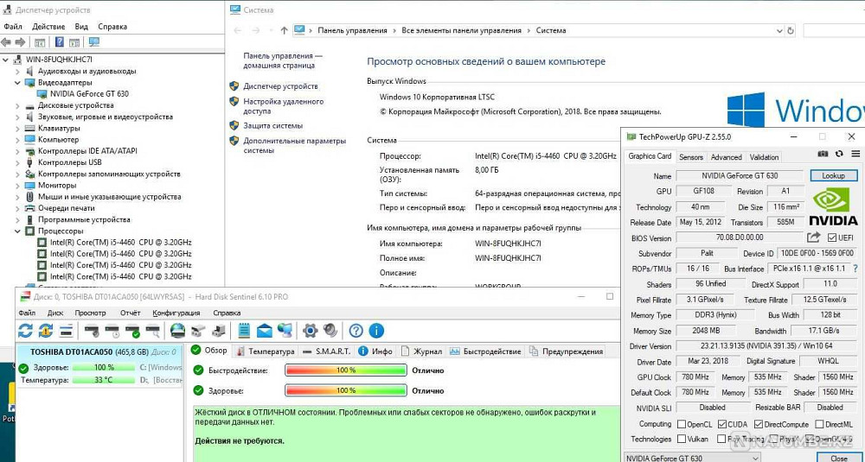Expand the Мониторы node in Device Manager

point(17,185)
